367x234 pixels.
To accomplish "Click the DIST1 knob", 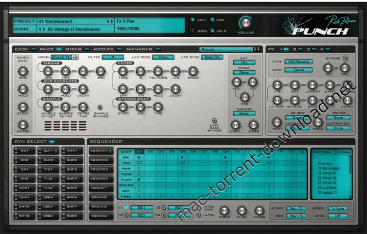I will coord(235,125).
